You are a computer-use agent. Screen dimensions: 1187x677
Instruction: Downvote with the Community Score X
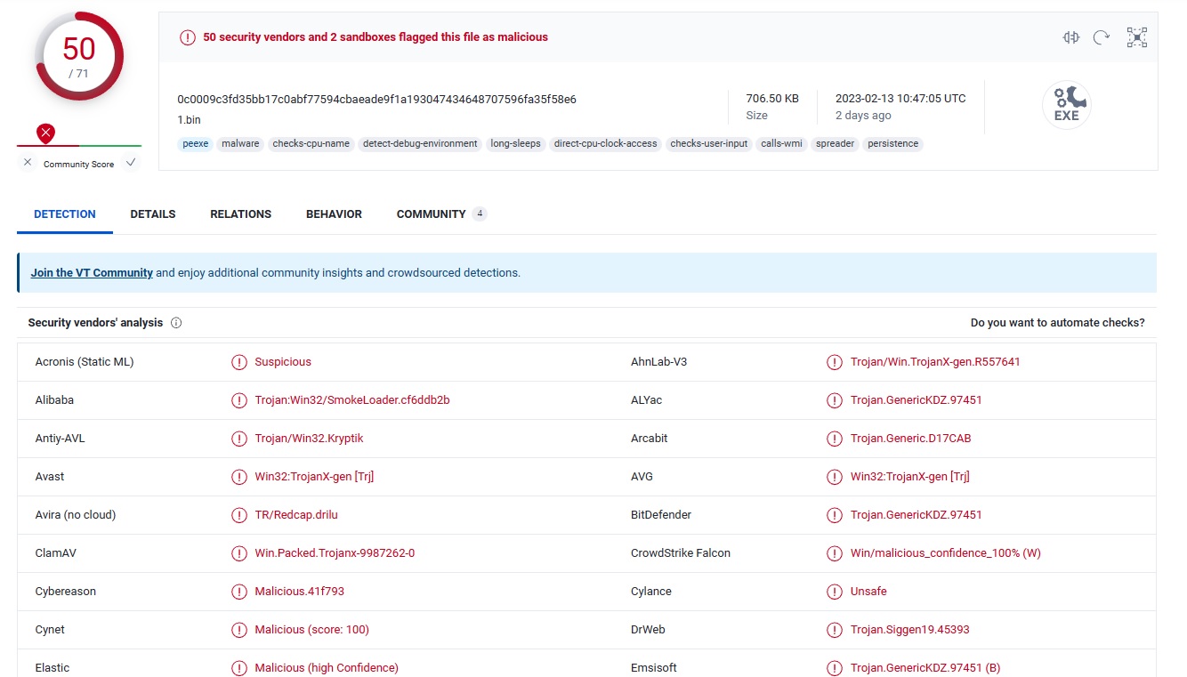(28, 163)
